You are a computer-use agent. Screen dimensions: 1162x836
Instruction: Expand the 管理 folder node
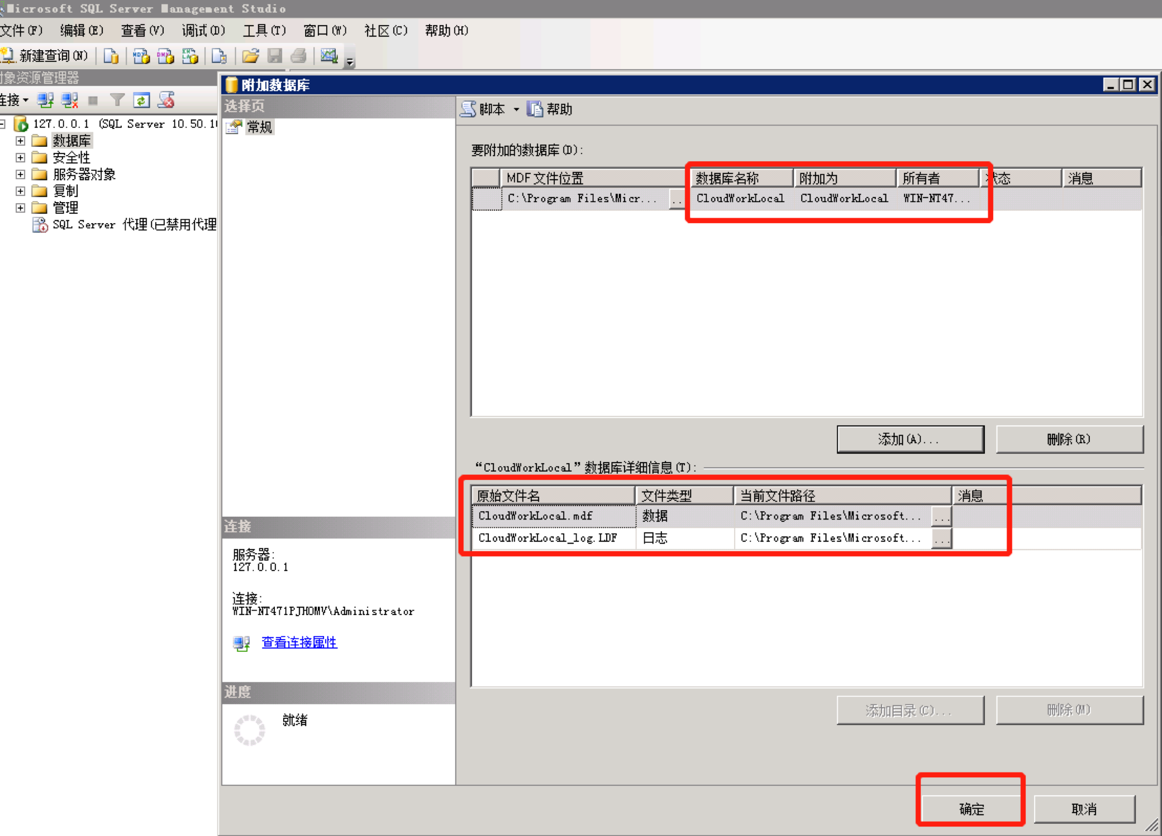21,208
